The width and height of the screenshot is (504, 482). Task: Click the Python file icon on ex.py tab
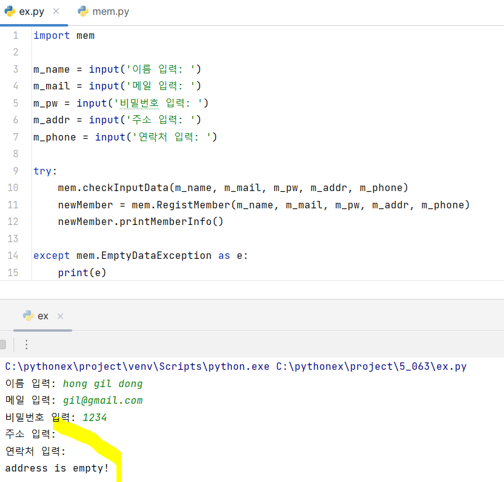click(x=10, y=11)
